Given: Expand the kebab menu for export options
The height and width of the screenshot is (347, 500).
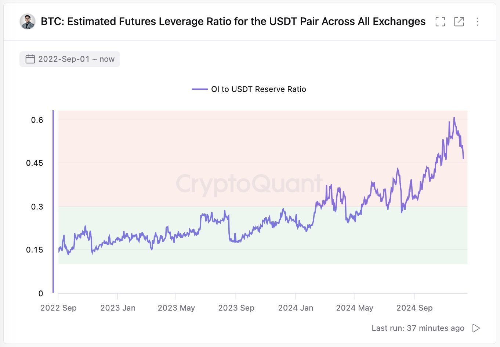Looking at the screenshot, I should [x=477, y=22].
